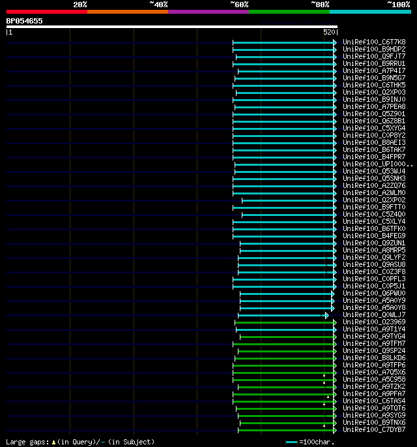417x447 pixels.
Task: Select the UniRef100_C0P5J1 label
Action: tap(374, 286)
